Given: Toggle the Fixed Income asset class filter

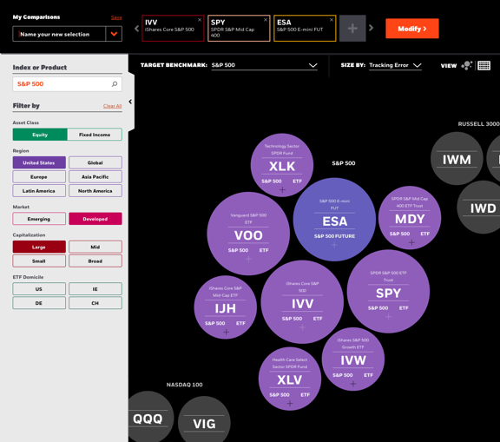Looking at the screenshot, I should (95, 135).
